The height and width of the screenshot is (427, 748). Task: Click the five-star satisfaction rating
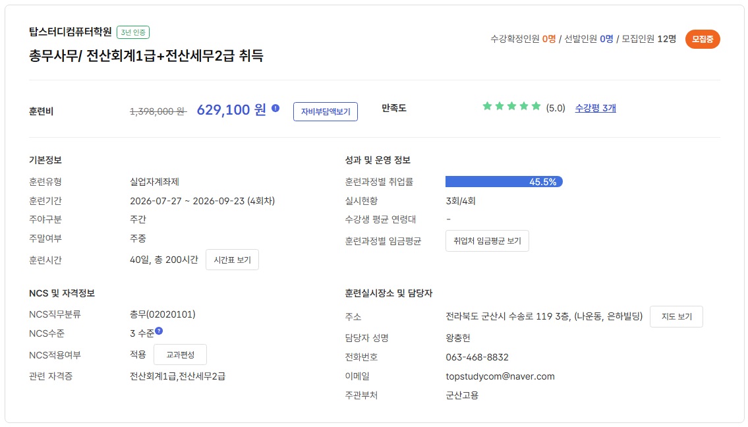point(511,106)
